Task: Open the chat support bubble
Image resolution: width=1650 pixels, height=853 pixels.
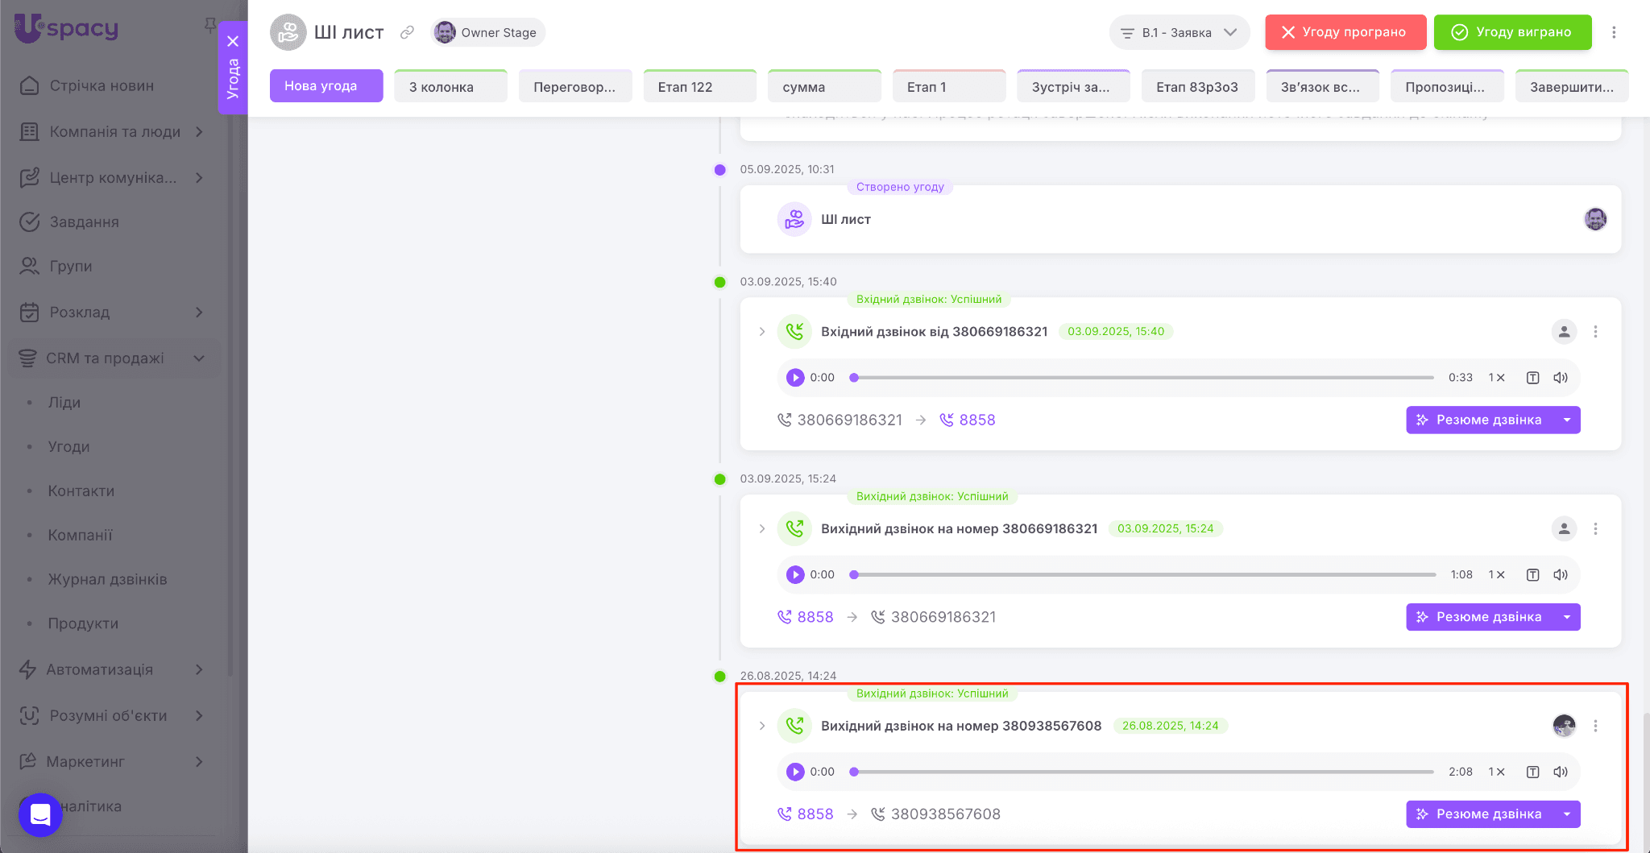Action: pos(40,814)
